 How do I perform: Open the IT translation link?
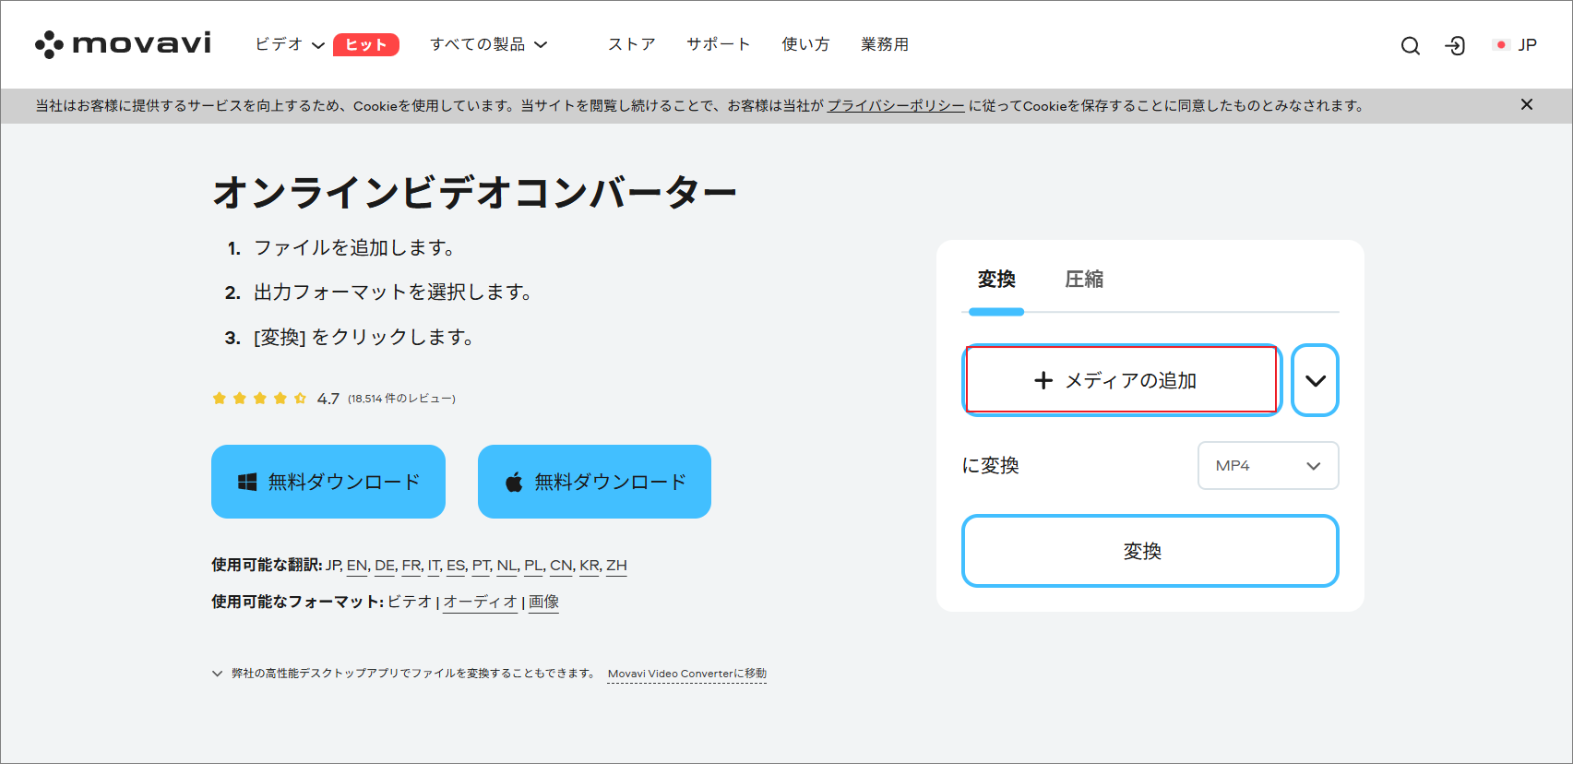[x=434, y=566]
